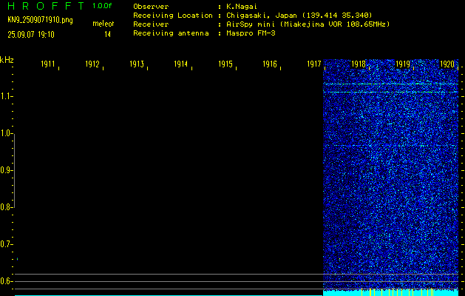Click the Observer field label
The image size is (465, 296).
coord(151,7)
